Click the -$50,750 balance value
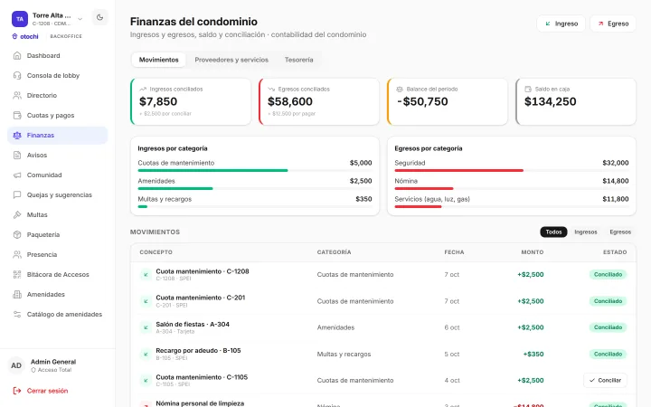651x407 pixels. tap(422, 101)
